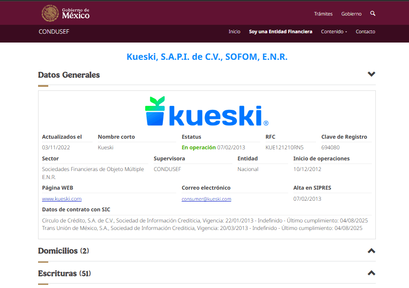Visit the www.kueski.com website link
This screenshot has height=288, width=409.
[62, 199]
